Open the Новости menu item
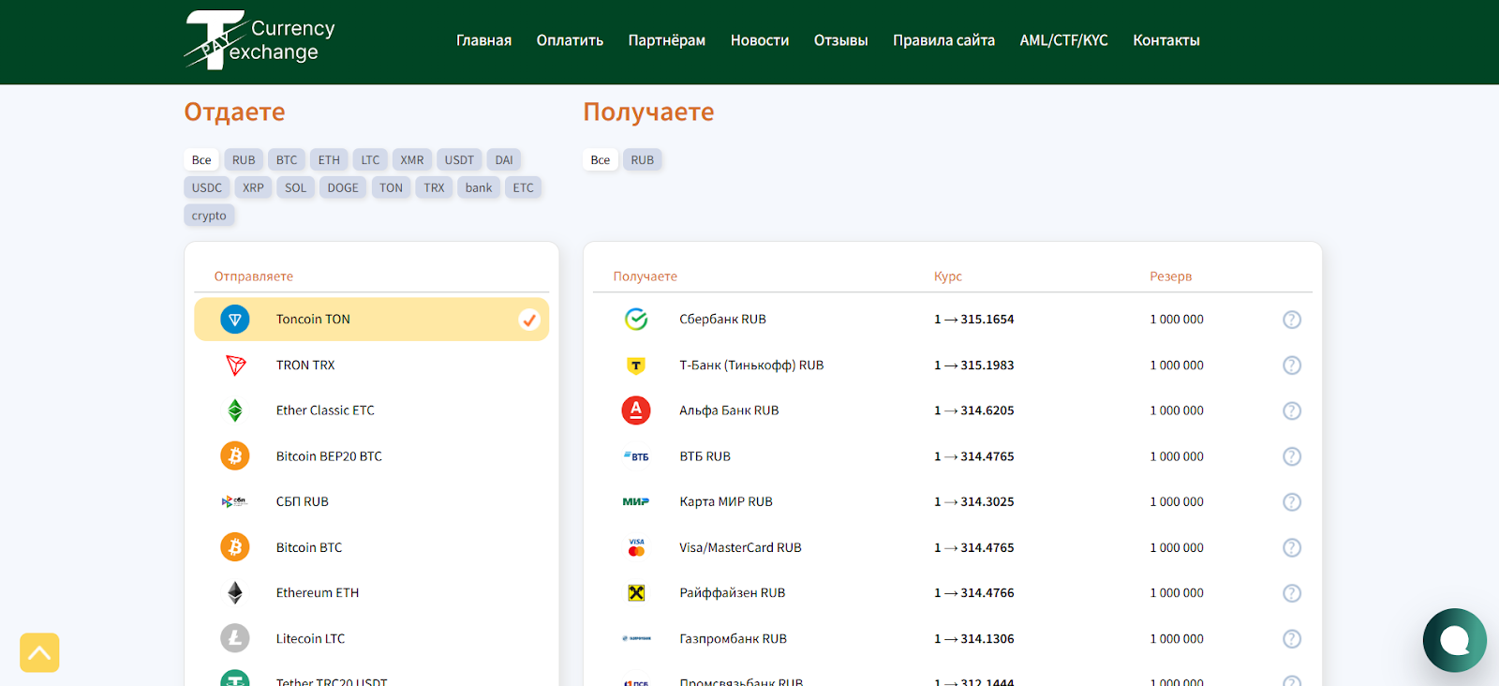Image resolution: width=1499 pixels, height=686 pixels. pos(760,40)
